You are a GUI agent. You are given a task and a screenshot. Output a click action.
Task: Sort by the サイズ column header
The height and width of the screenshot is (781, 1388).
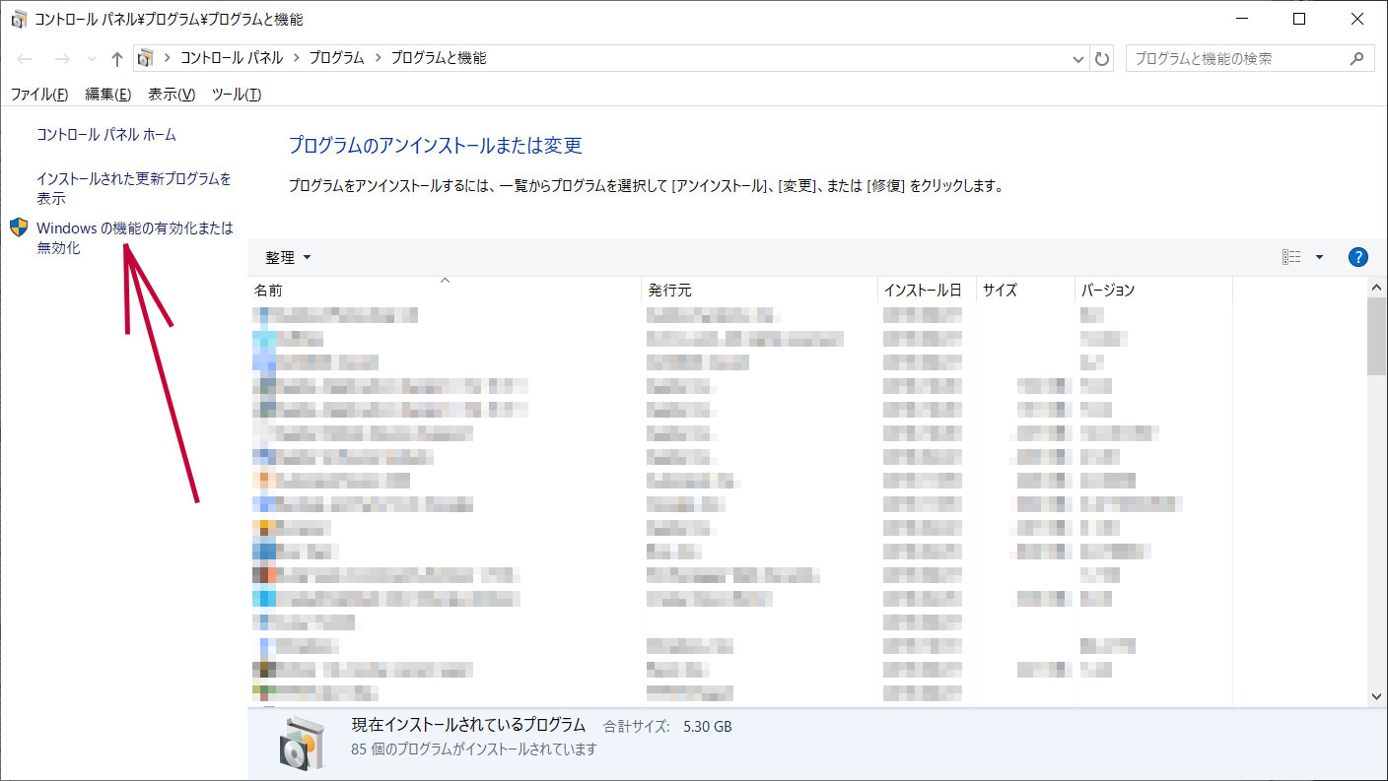[1025, 290]
